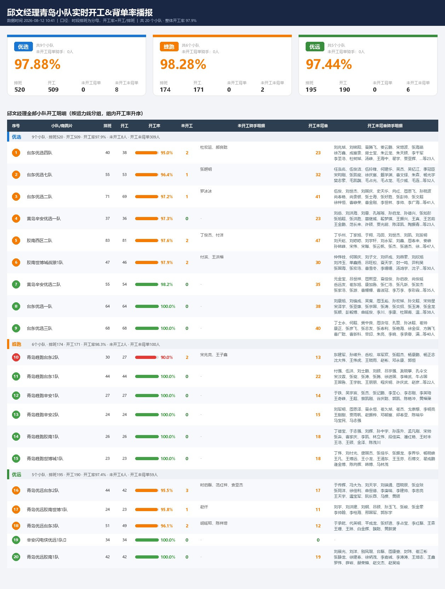Click the 未开工骑手明细 column header

click(x=251, y=126)
